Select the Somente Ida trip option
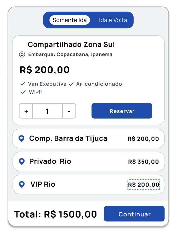The width and height of the screenshot is (177, 233). (x=70, y=20)
